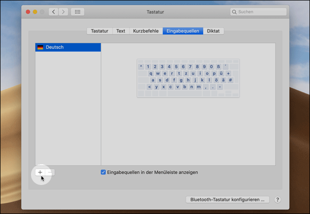Show all preferences via grid icon
Screen dimensions: 310x214
[x=77, y=11]
